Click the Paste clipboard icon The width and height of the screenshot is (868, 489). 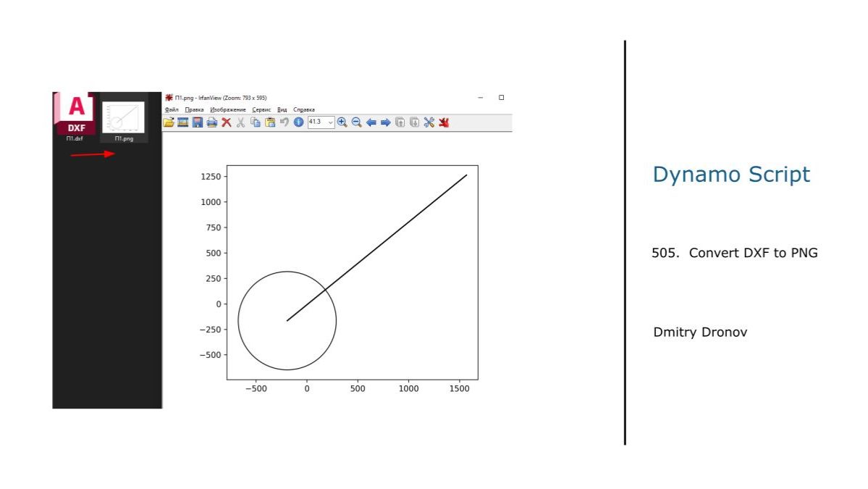click(x=270, y=122)
